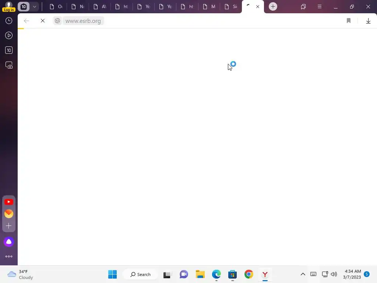Switch to the tab labeled 'Oc'
This screenshot has width=377, height=283.
(56, 7)
